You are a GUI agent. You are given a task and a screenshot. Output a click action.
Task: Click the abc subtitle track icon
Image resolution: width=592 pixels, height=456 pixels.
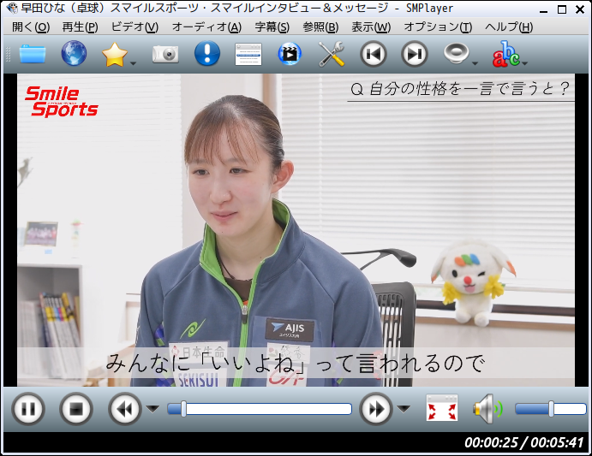(x=505, y=54)
